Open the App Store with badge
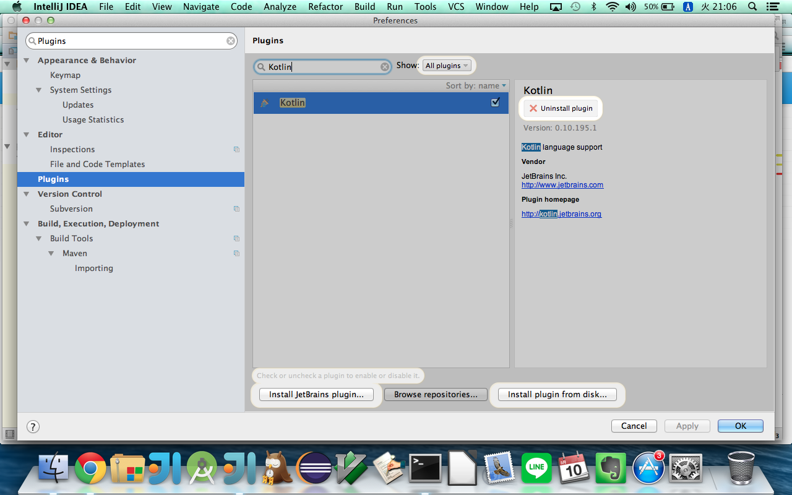Viewport: 792px width, 495px height. point(648,468)
